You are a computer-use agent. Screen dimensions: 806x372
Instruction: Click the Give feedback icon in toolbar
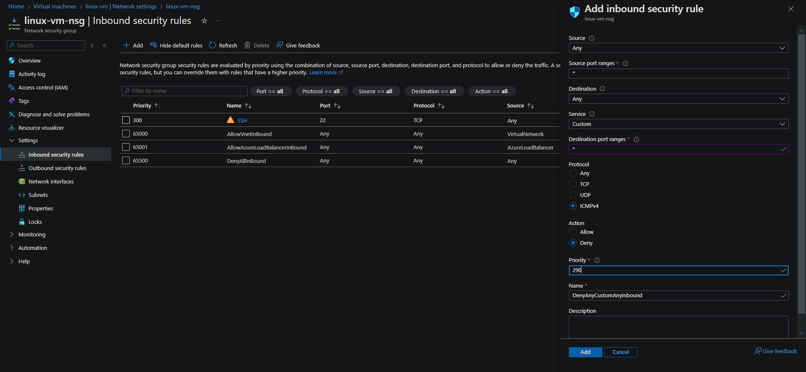click(x=280, y=45)
